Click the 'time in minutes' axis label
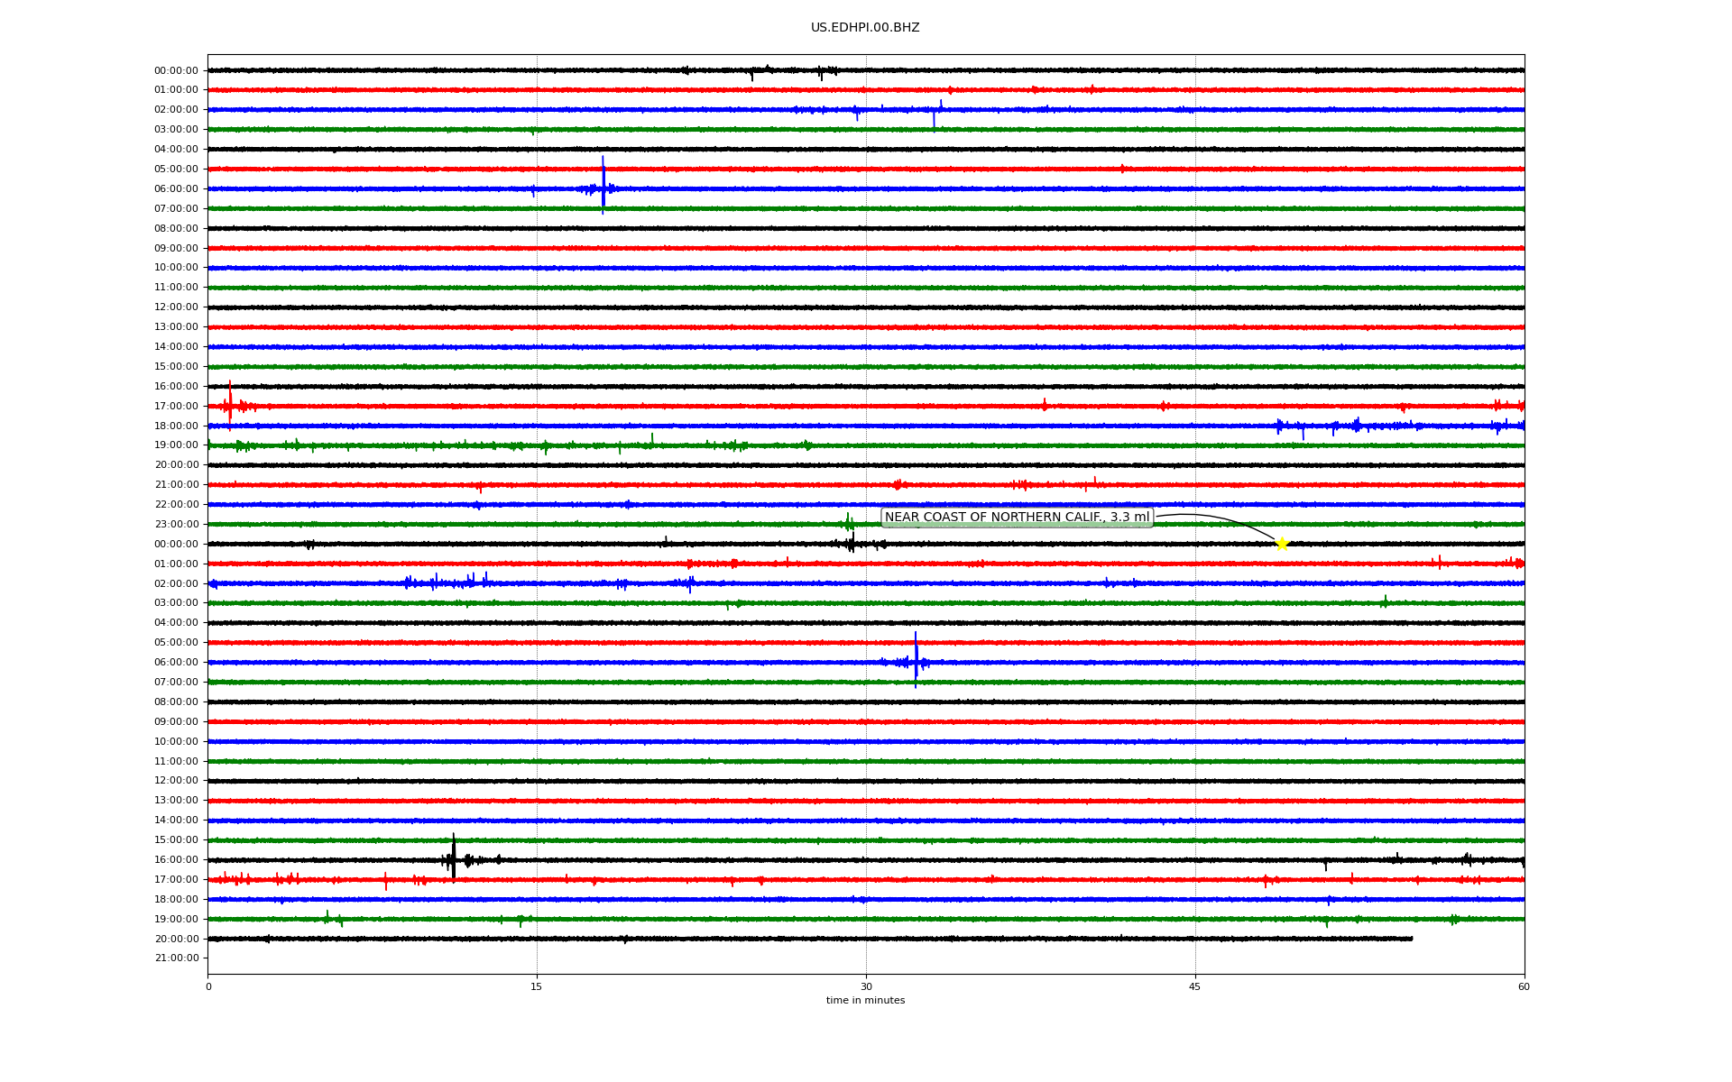This screenshot has width=1732, height=1082. [865, 1001]
